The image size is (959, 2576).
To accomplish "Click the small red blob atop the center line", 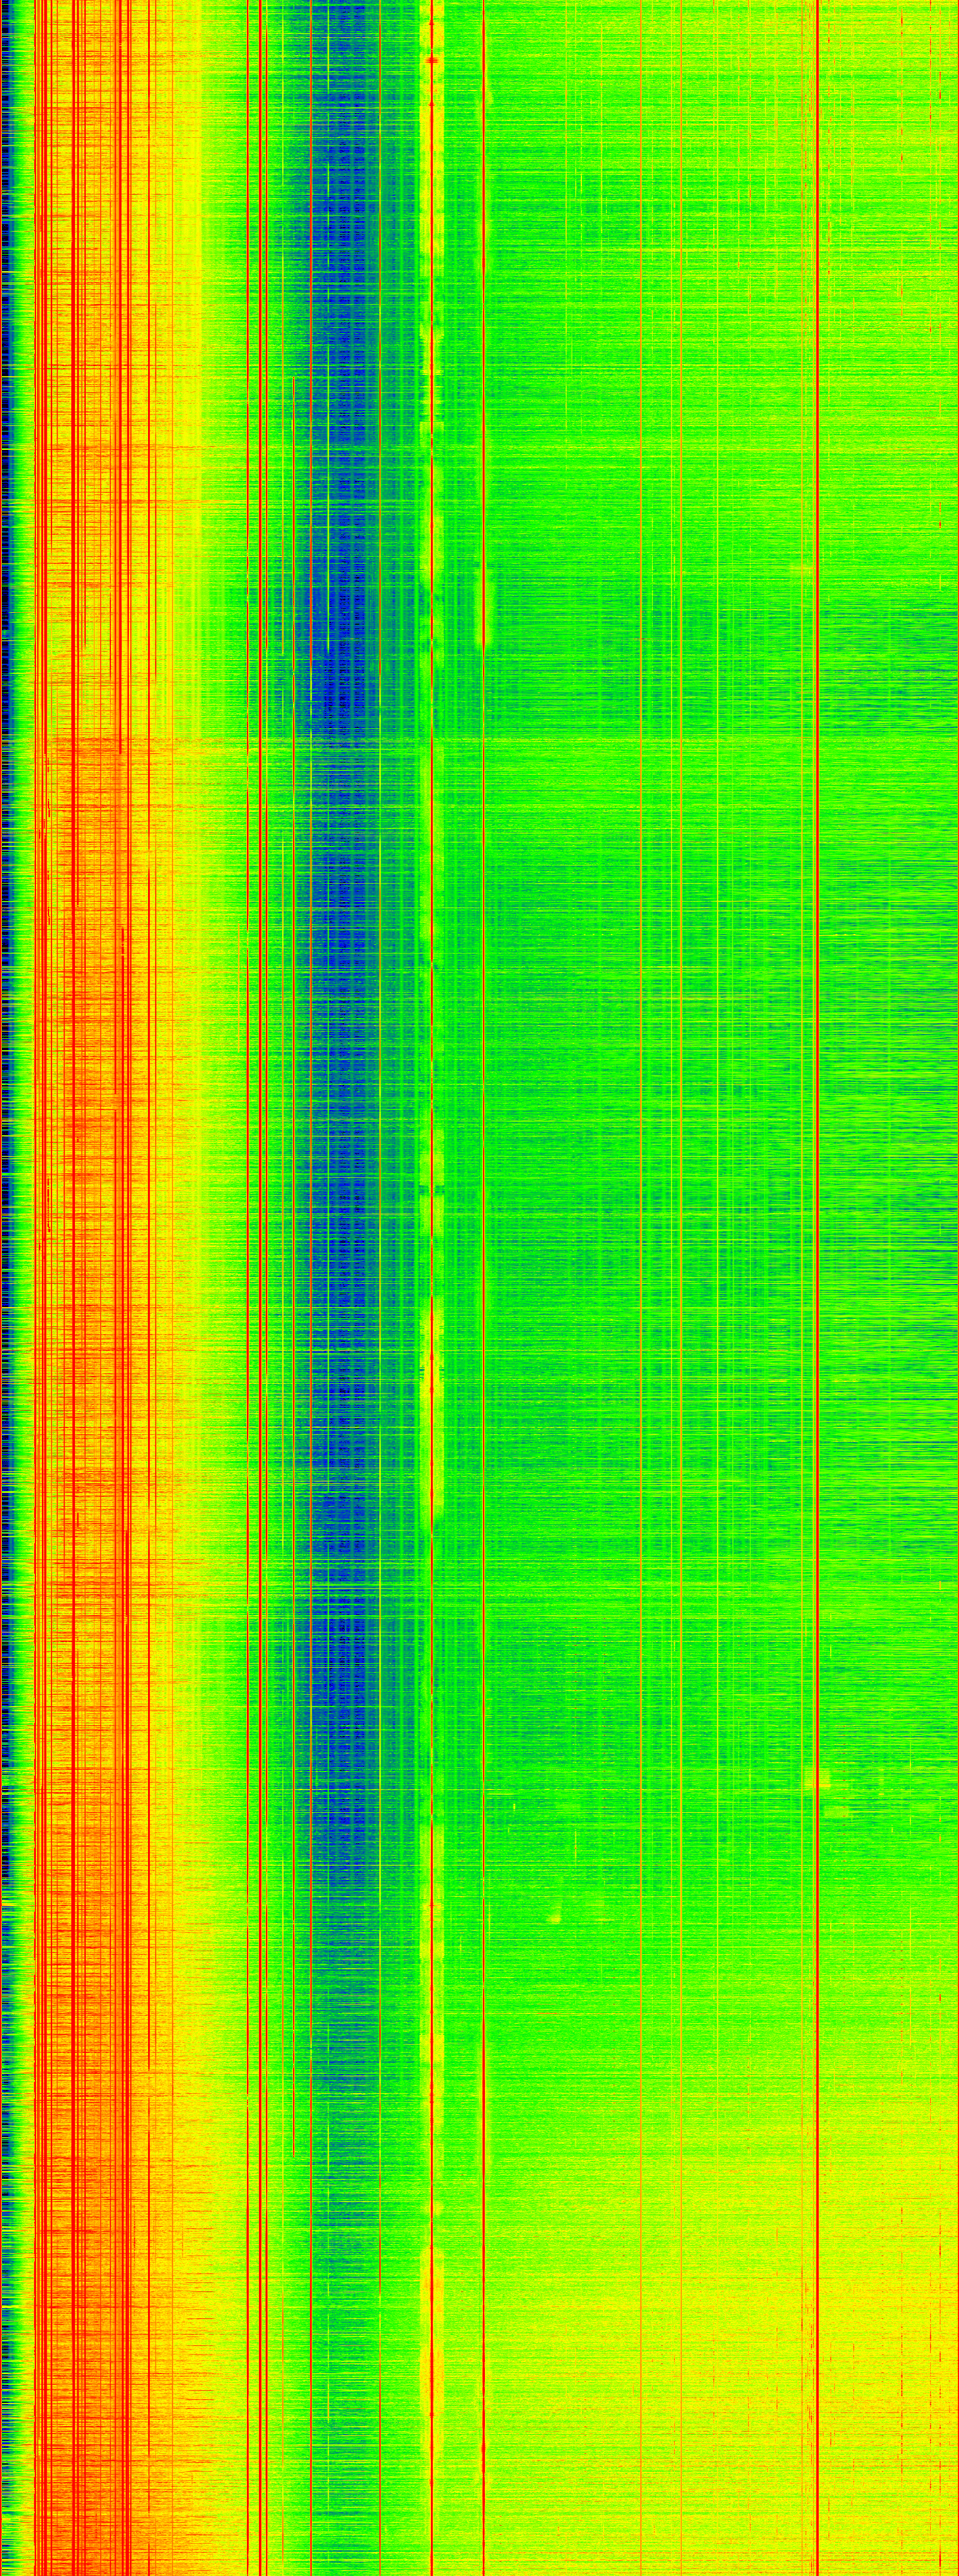I will coord(432,60).
